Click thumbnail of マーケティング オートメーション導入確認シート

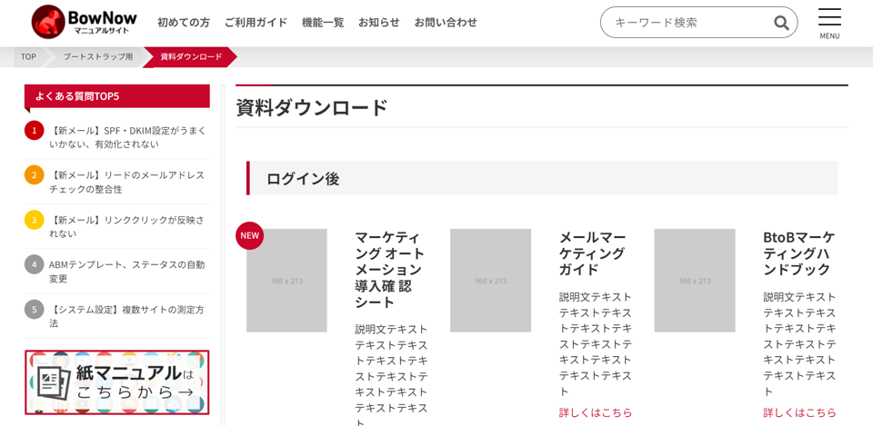[286, 281]
